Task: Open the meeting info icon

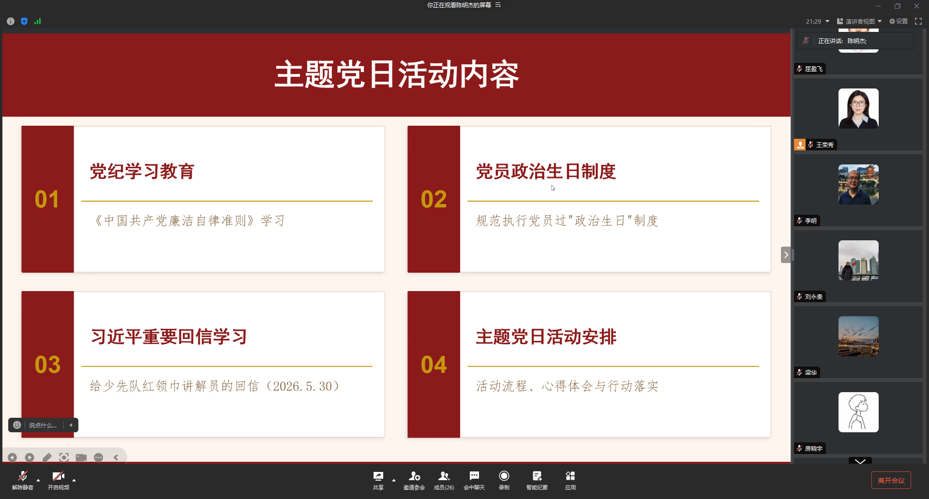Action: click(11, 21)
